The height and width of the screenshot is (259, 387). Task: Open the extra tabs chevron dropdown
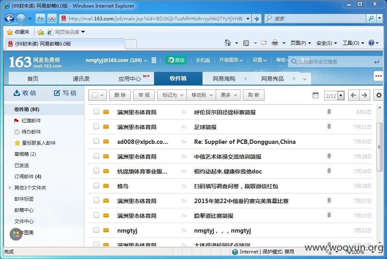click(x=305, y=79)
